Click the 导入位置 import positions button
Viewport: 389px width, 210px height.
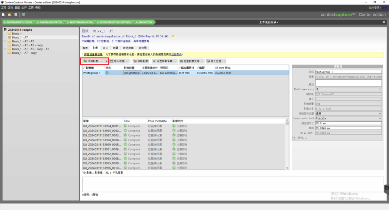click(216, 61)
